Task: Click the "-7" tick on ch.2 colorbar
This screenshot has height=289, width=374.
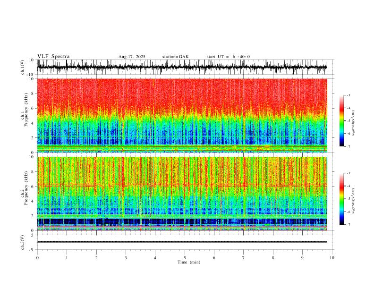Action: tap(348, 225)
